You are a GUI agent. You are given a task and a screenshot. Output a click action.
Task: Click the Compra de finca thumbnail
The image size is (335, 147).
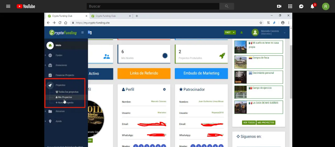click(241, 62)
